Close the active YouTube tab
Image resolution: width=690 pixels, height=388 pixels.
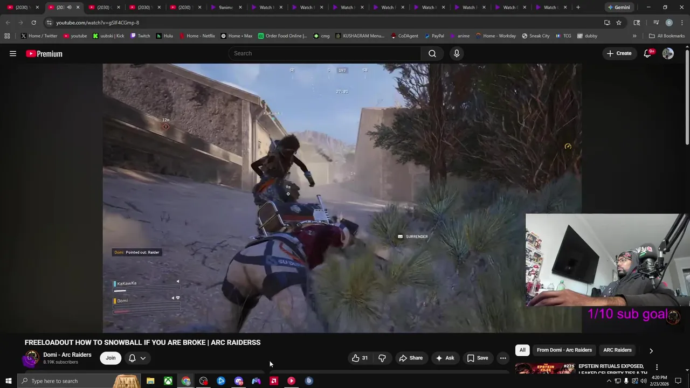click(78, 7)
